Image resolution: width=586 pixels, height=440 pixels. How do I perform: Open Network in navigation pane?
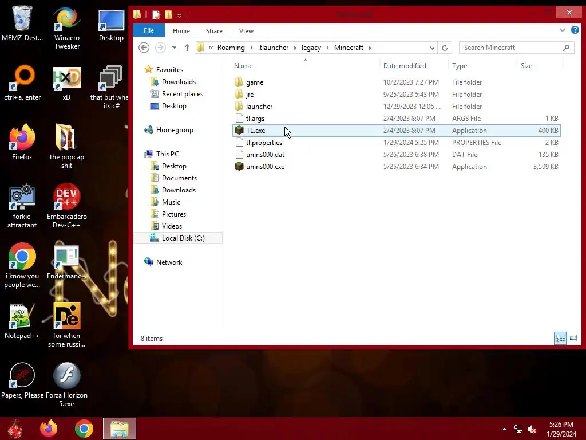169,262
